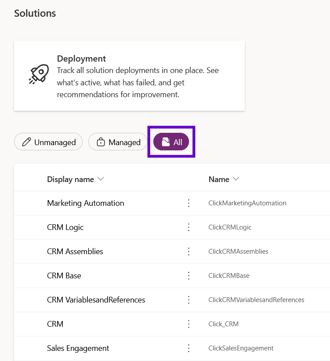The image size is (330, 361).
Task: Open more options for Marketing Automation
Action: pyautogui.click(x=189, y=203)
